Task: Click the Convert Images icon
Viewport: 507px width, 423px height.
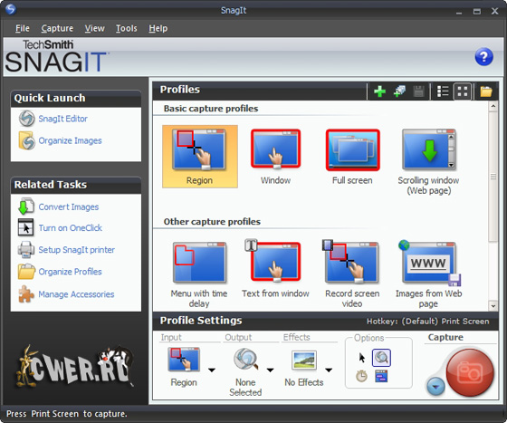Action: coord(26,207)
